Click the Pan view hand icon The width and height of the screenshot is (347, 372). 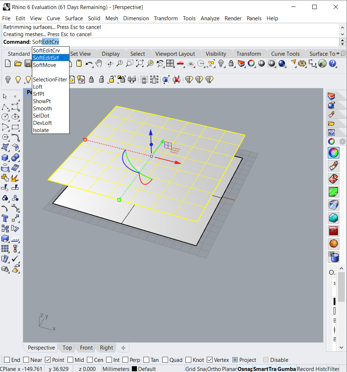tap(99, 64)
